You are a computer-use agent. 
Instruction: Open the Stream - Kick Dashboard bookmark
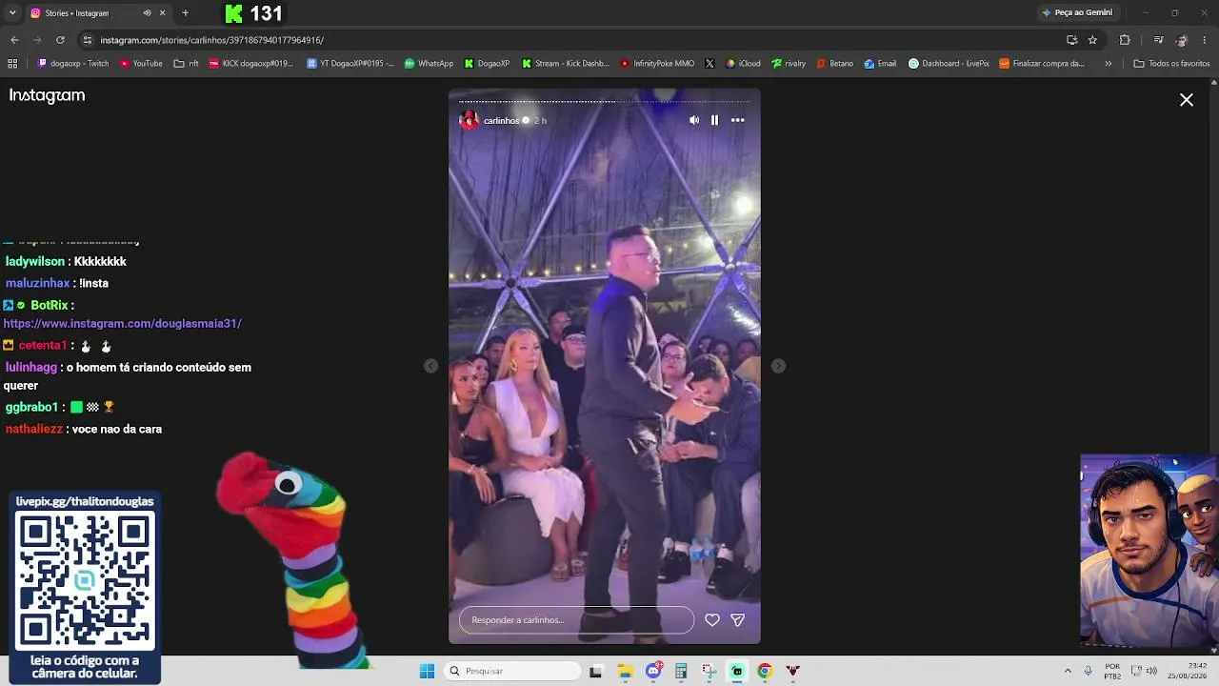565,64
